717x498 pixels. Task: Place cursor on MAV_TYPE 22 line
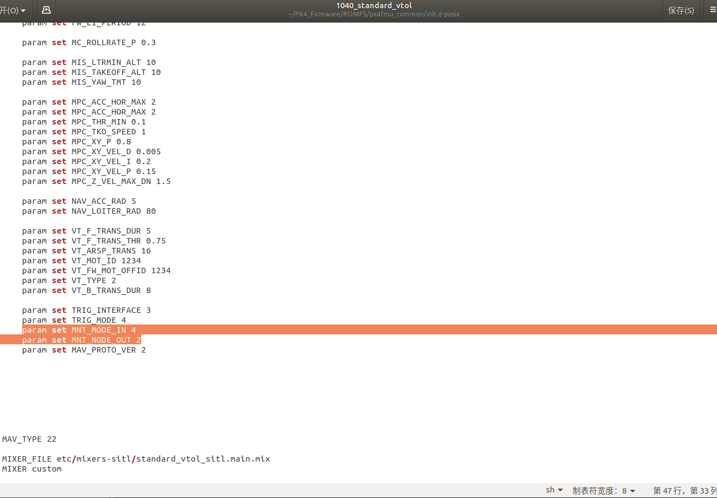(x=29, y=439)
